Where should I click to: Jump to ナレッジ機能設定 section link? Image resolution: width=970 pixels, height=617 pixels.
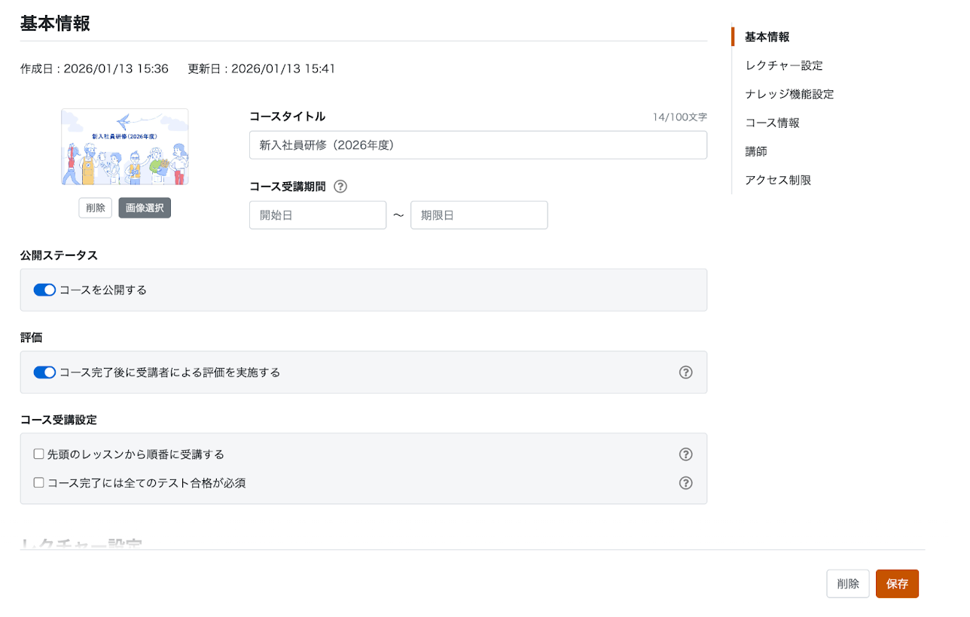click(789, 94)
